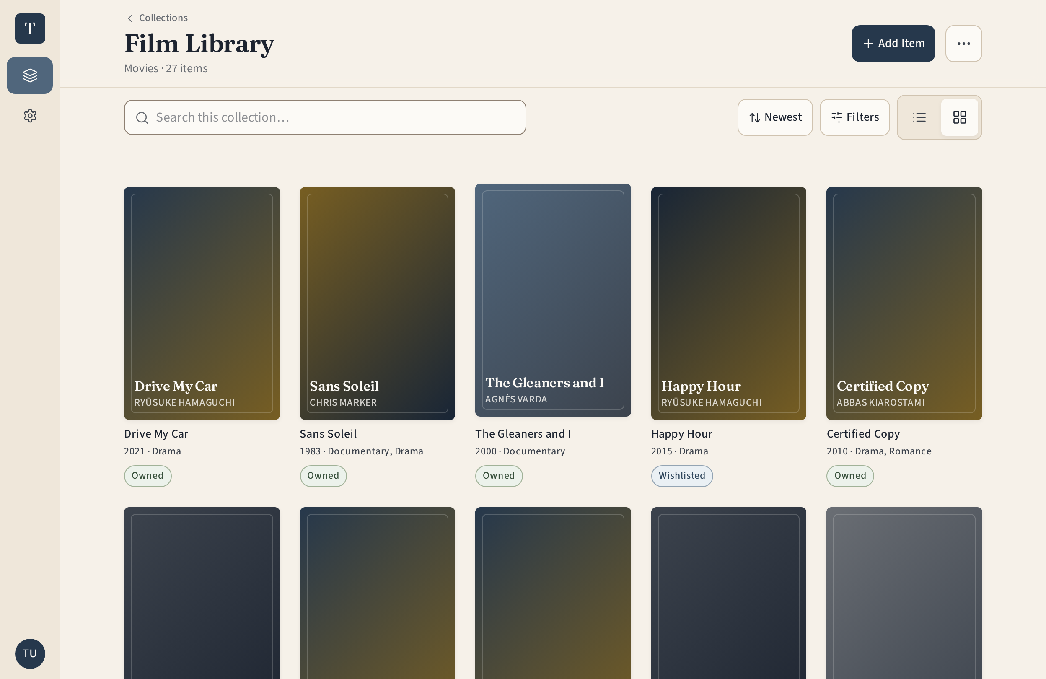
Task: Click the 'Movies · 27 items' subtitle
Action: coord(166,69)
